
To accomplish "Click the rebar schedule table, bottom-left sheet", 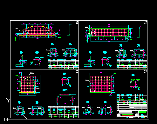I will 63,112.
